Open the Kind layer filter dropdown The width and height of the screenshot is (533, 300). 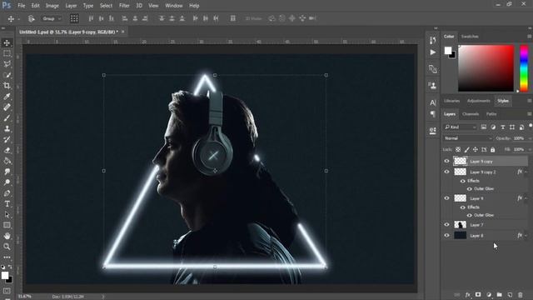pos(461,127)
